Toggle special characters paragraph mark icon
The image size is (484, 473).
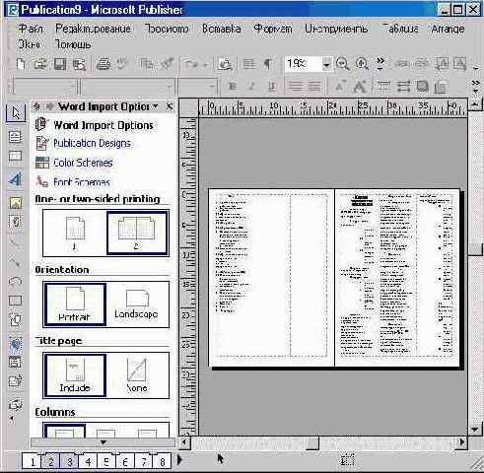[267, 63]
